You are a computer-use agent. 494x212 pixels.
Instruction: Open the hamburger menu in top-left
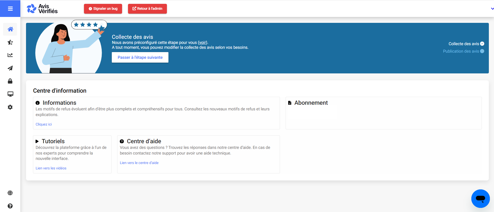click(10, 9)
